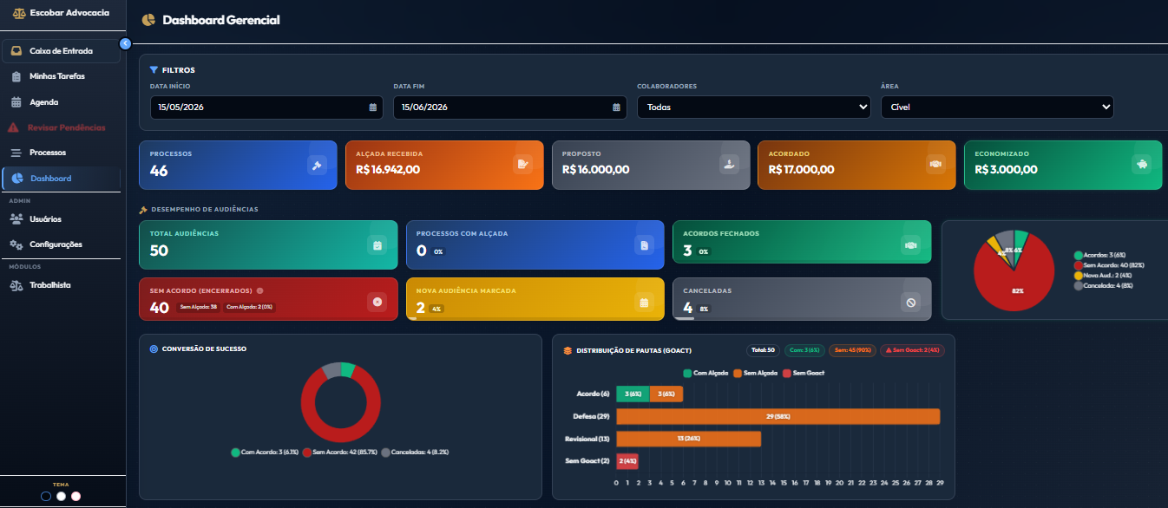
Task: Click the X icon on Sem Acordo card
Action: point(377,303)
